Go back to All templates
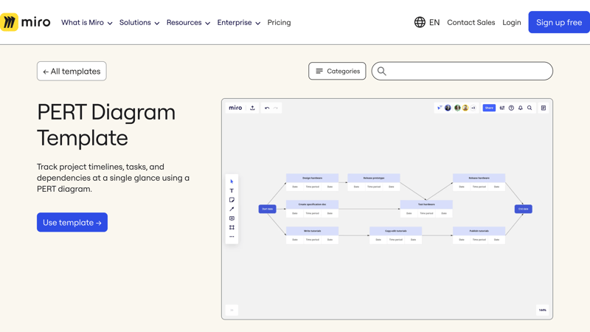This screenshot has width=590, height=332. 72,71
